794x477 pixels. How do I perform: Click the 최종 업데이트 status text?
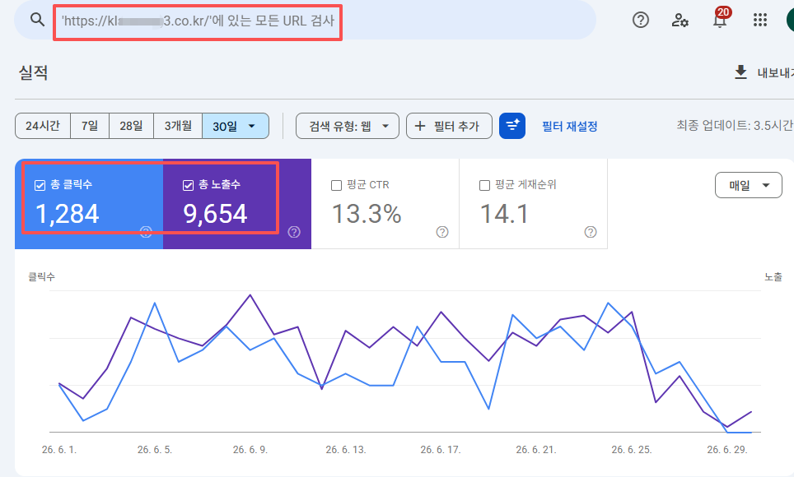(x=735, y=126)
